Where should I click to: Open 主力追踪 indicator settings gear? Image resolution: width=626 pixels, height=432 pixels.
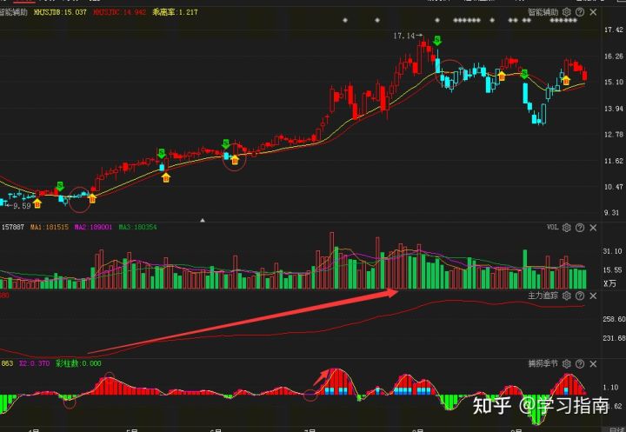(567, 296)
